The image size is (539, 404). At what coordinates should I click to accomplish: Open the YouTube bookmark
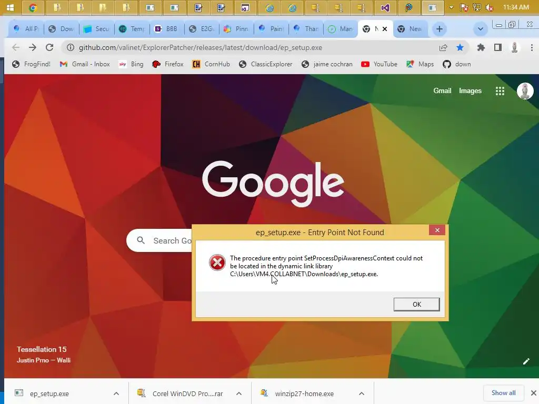click(380, 64)
